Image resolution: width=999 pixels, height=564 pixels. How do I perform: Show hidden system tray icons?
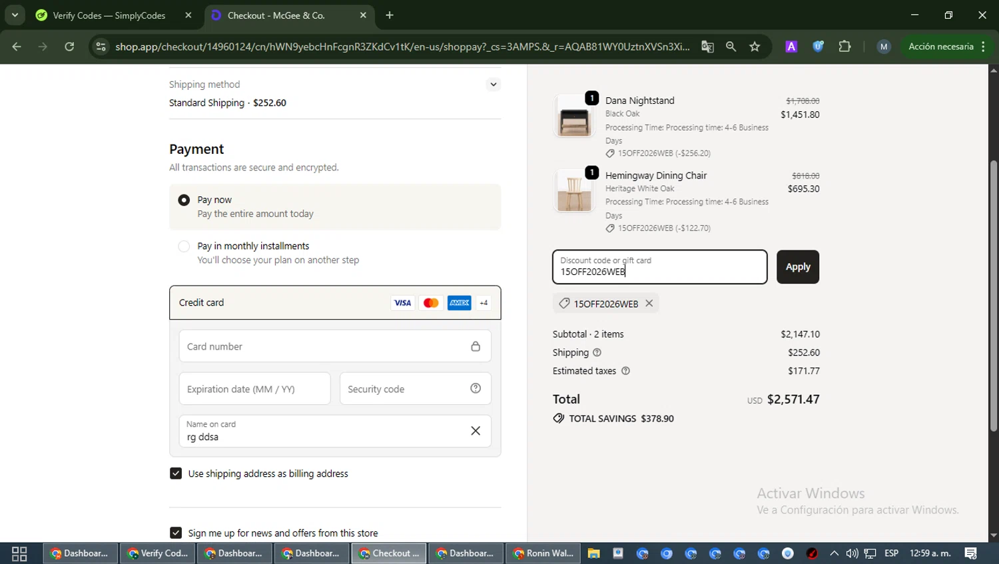tap(834, 553)
